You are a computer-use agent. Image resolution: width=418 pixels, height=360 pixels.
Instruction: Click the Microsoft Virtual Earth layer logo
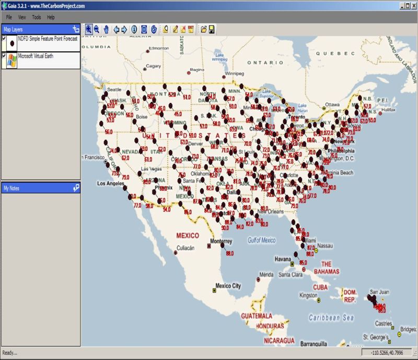pyautogui.click(x=11, y=61)
